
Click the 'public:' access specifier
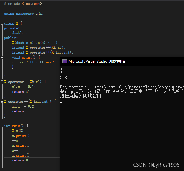[11, 38]
